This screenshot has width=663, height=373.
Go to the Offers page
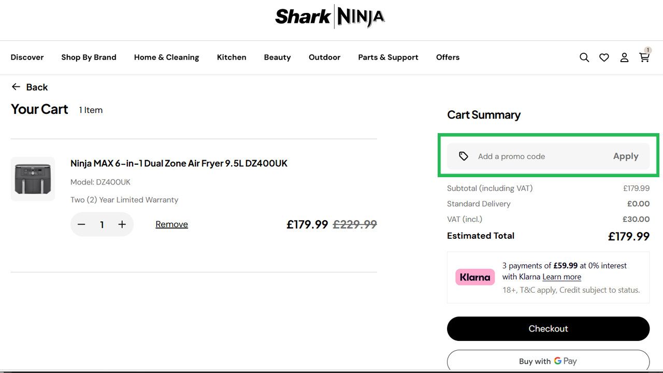click(x=448, y=58)
